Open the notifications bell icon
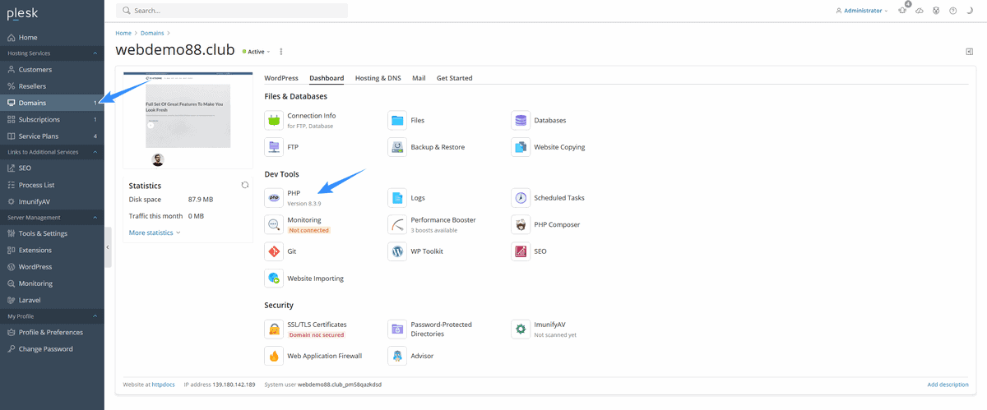The image size is (987, 410). [902, 11]
